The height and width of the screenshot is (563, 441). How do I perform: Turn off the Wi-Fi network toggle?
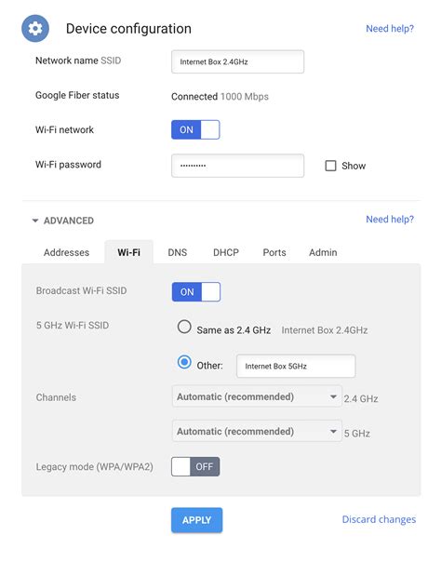click(195, 129)
